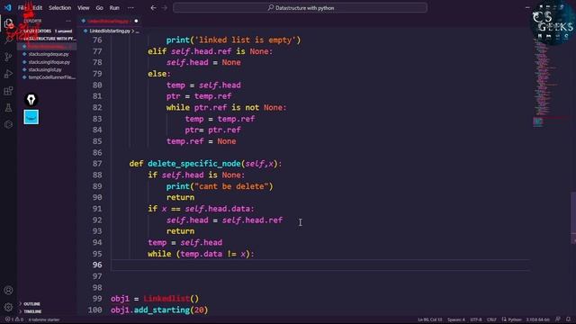Click the Ln, Col indicator in status bar

(430, 319)
